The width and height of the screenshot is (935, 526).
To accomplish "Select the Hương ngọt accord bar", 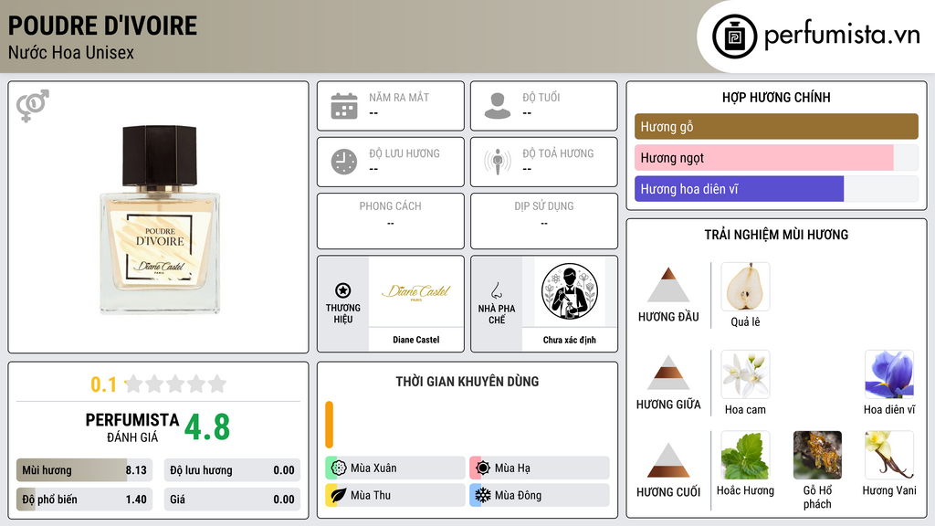I will [x=776, y=157].
